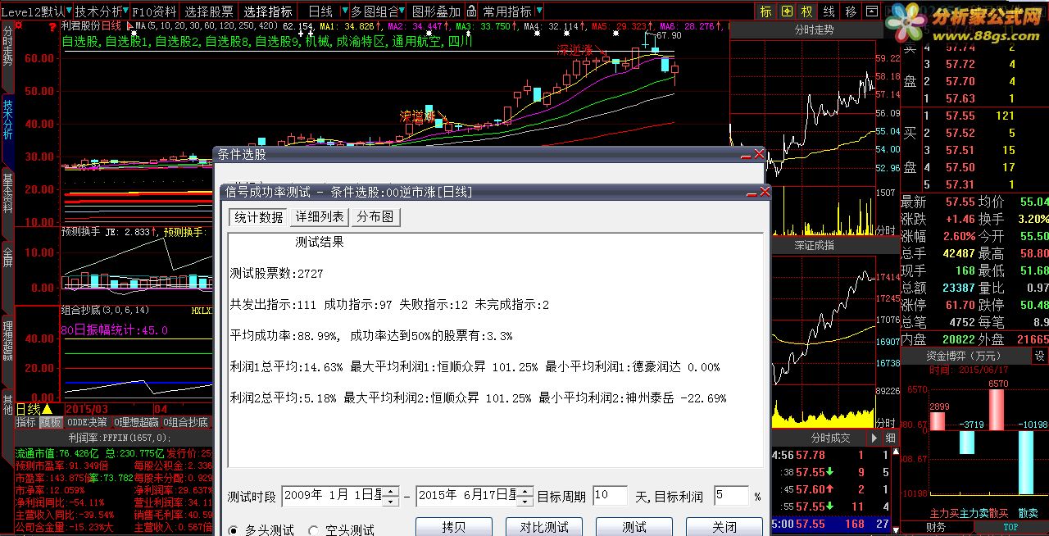Click the 0组合抄底 template tab

[x=186, y=422]
